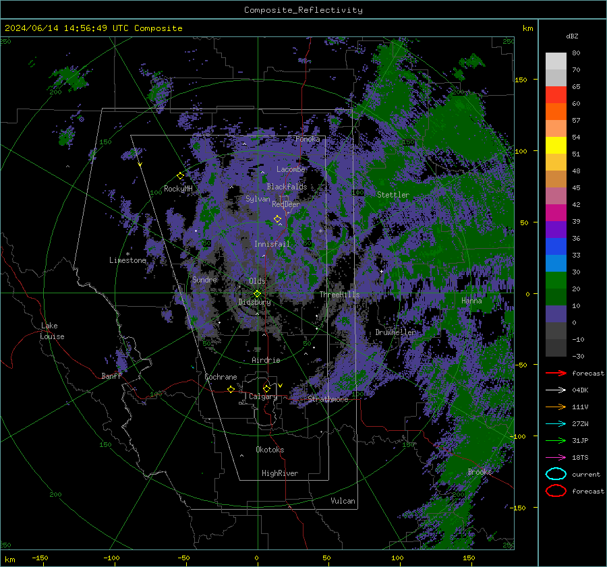The image size is (607, 567).
Task: Click the Airdrie town label
Action: (x=266, y=360)
